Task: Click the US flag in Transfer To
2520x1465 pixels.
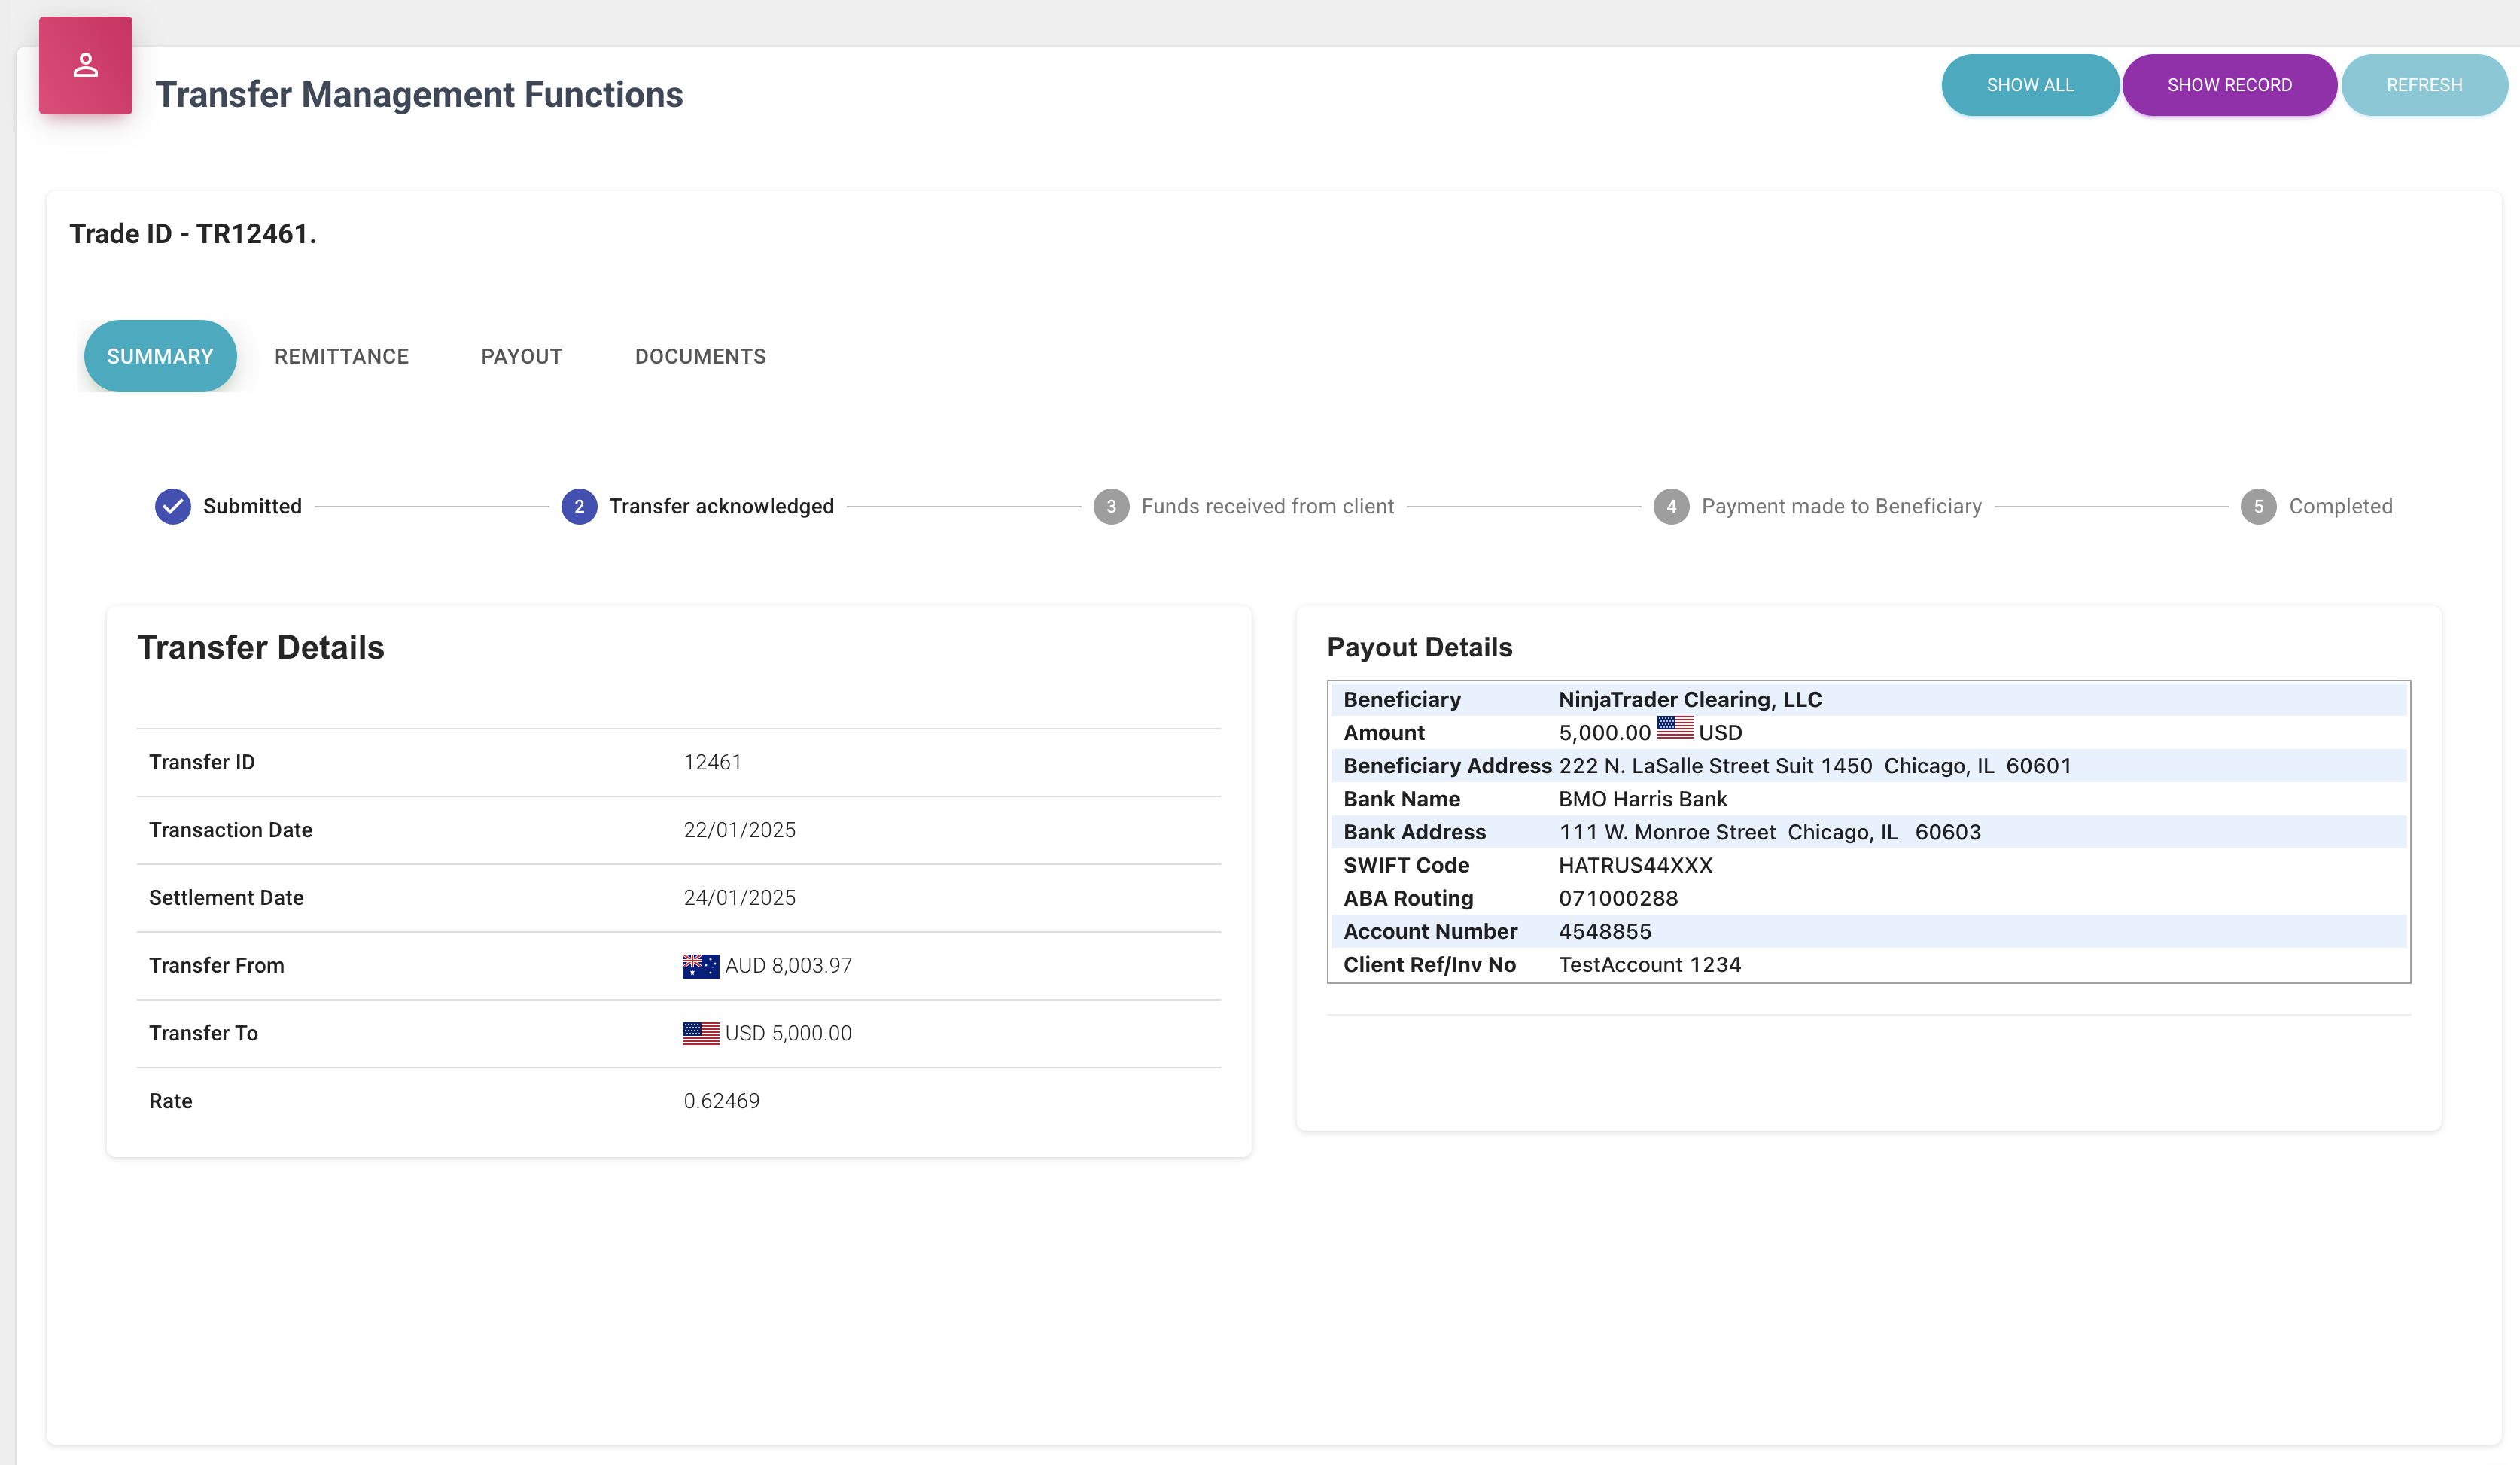Action: pyautogui.click(x=700, y=1033)
